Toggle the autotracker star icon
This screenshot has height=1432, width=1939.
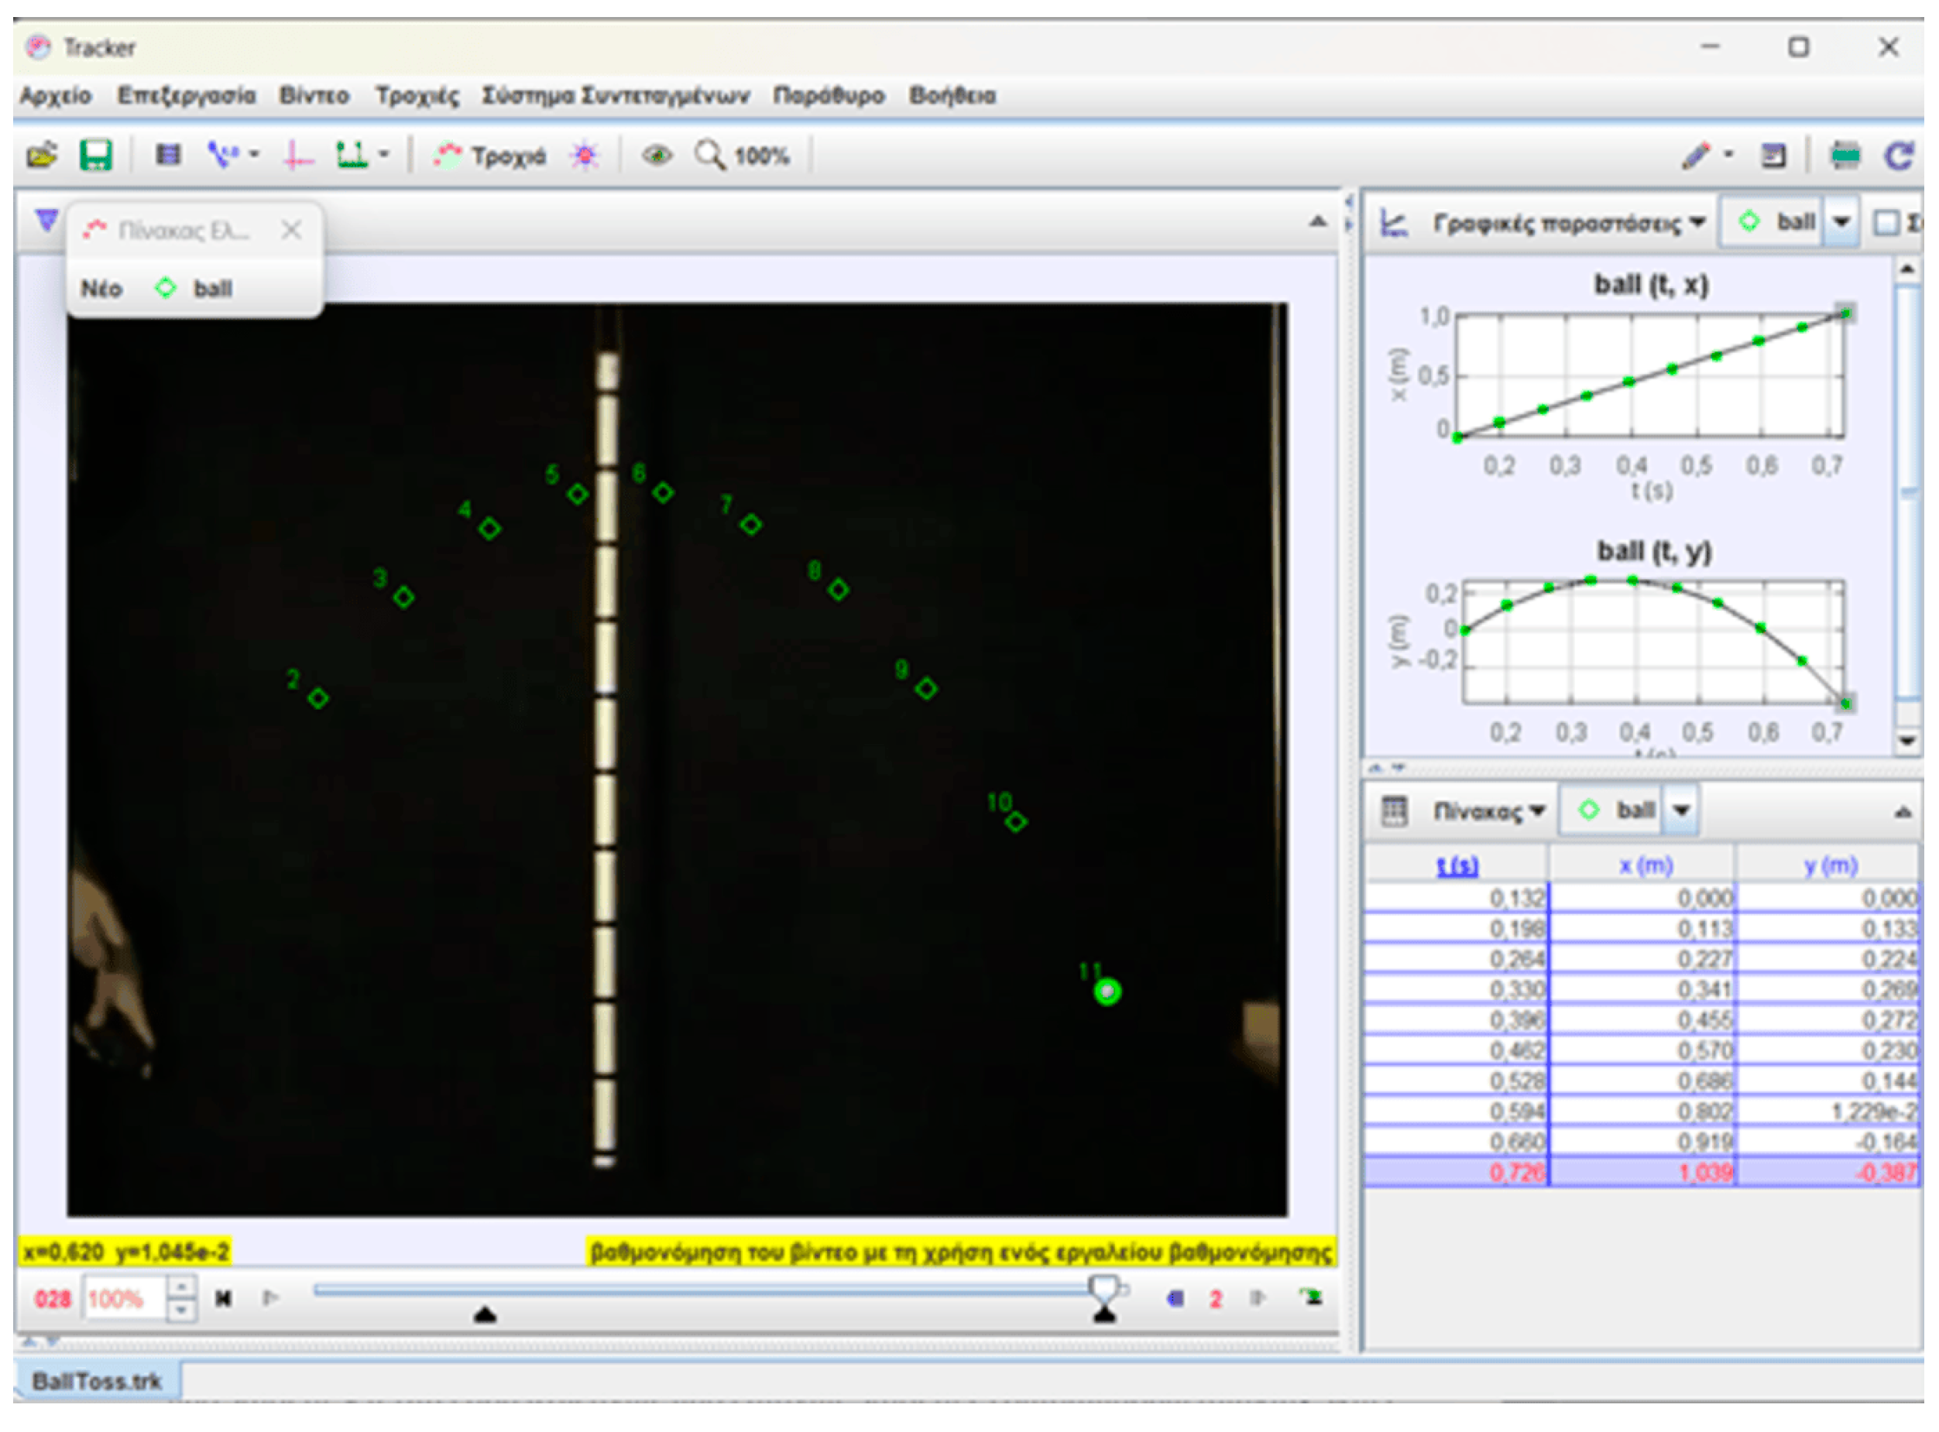point(585,156)
